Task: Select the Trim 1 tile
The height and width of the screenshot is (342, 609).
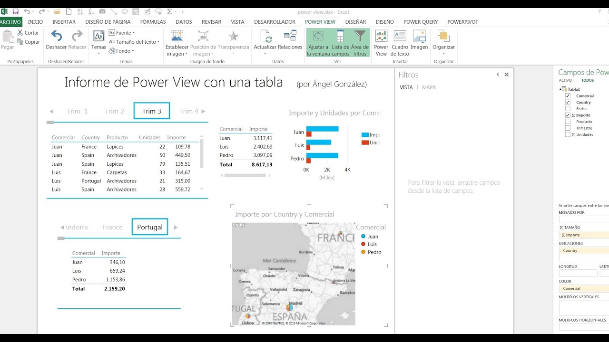Action: point(77,111)
